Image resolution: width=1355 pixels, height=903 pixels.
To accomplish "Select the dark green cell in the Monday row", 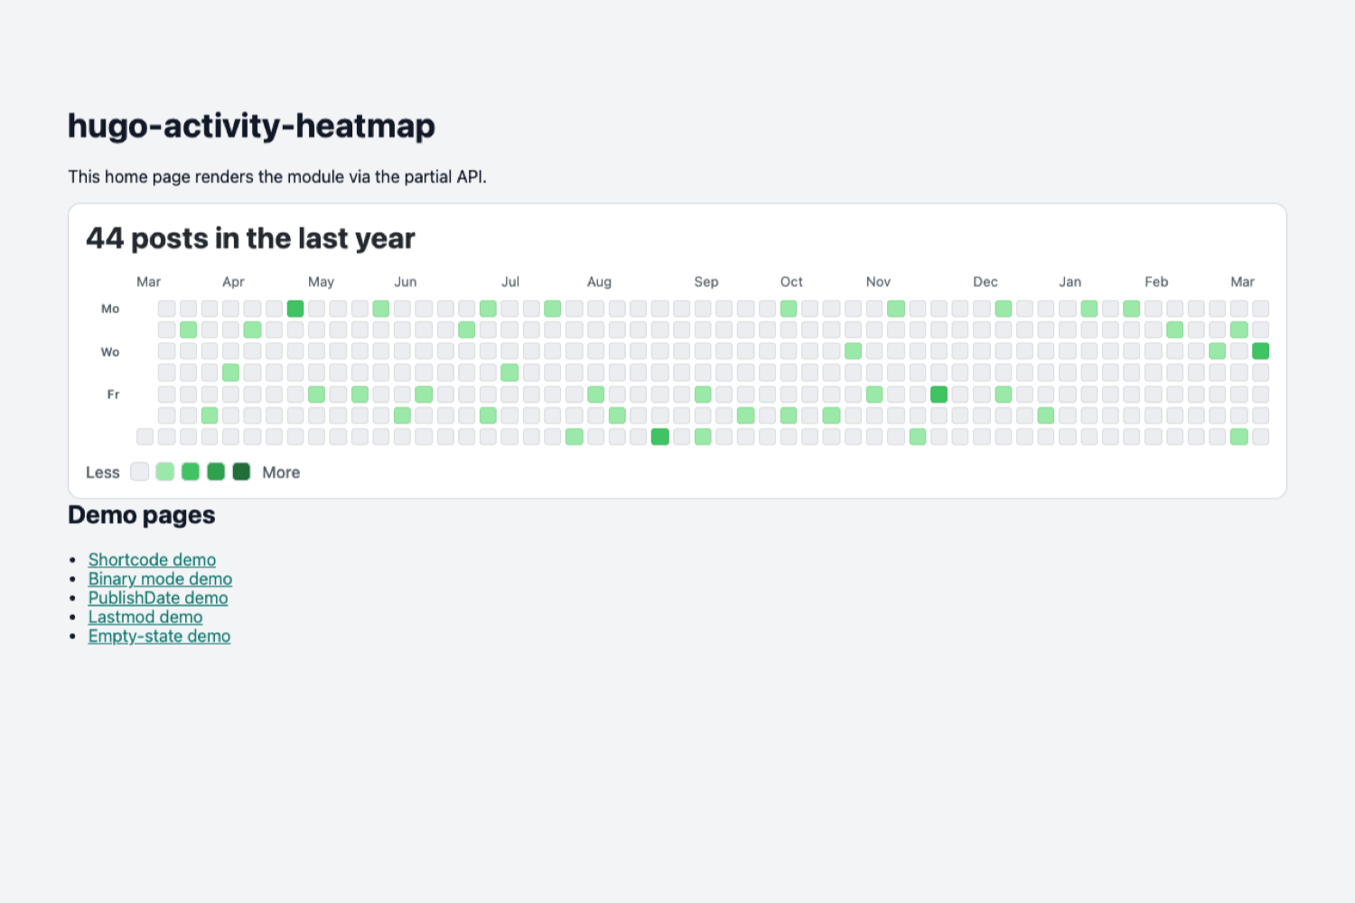I will (x=294, y=308).
